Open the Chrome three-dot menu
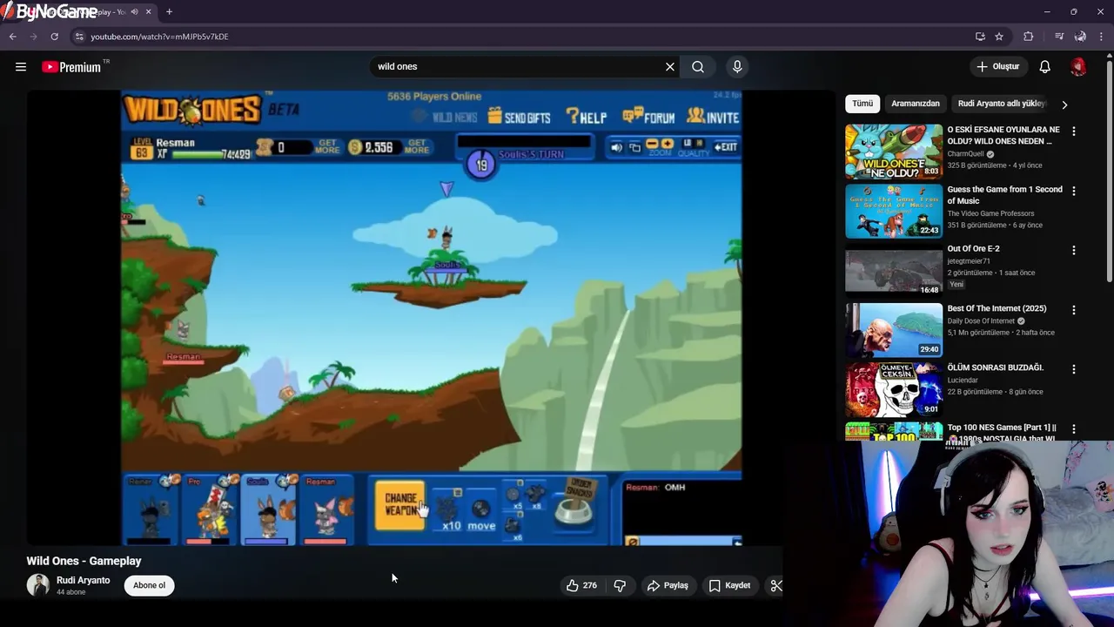Image resolution: width=1114 pixels, height=627 pixels. tap(1102, 37)
